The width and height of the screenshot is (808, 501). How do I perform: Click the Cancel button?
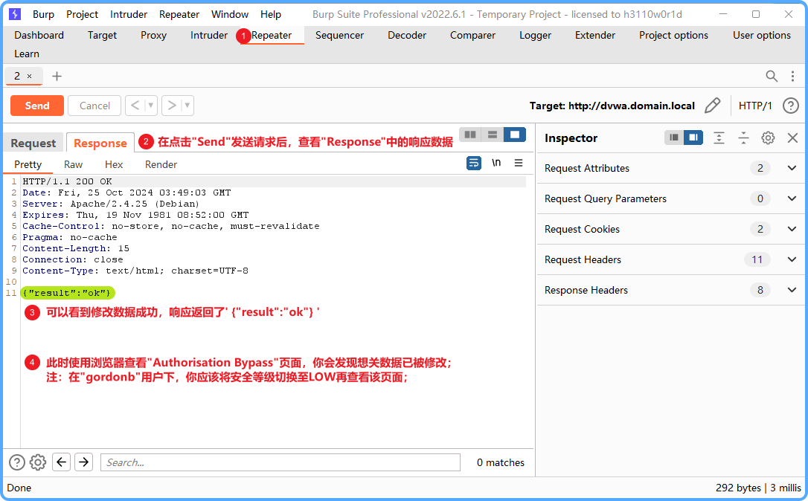pyautogui.click(x=94, y=106)
